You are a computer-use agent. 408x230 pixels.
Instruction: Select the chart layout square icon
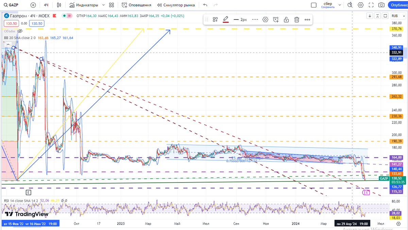point(313,5)
